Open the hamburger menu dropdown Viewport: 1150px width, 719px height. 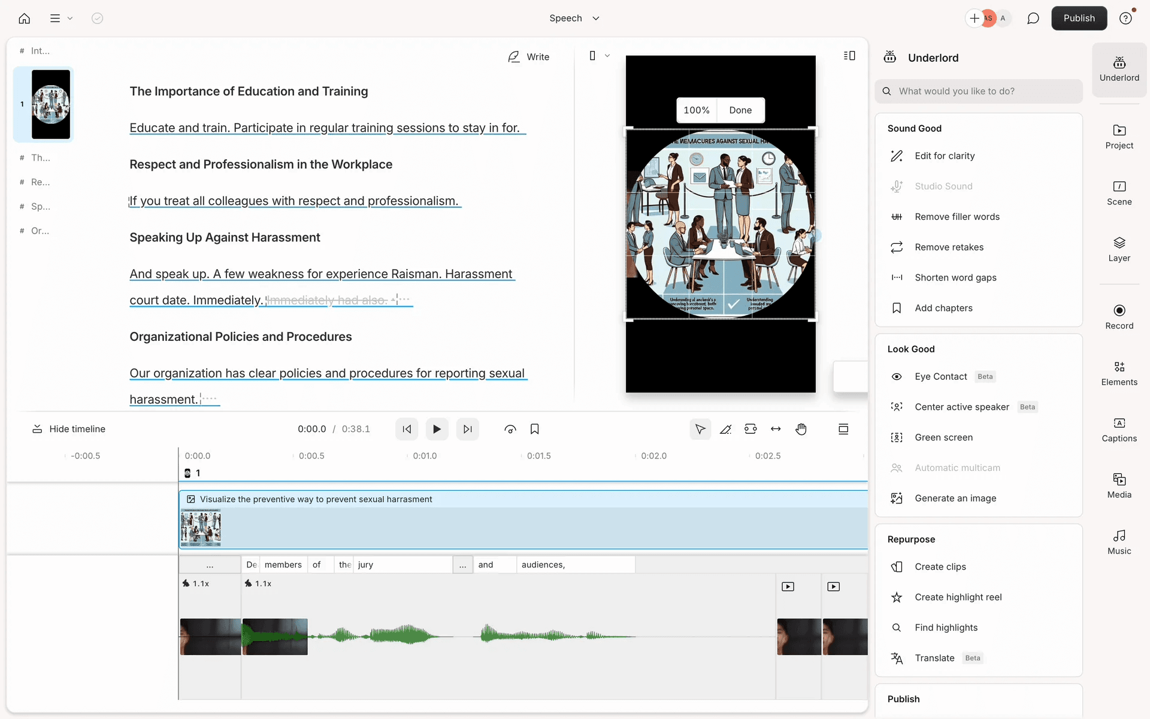click(60, 18)
